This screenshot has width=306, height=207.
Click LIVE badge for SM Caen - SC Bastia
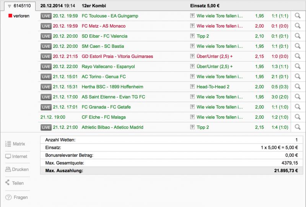(x=46, y=46)
